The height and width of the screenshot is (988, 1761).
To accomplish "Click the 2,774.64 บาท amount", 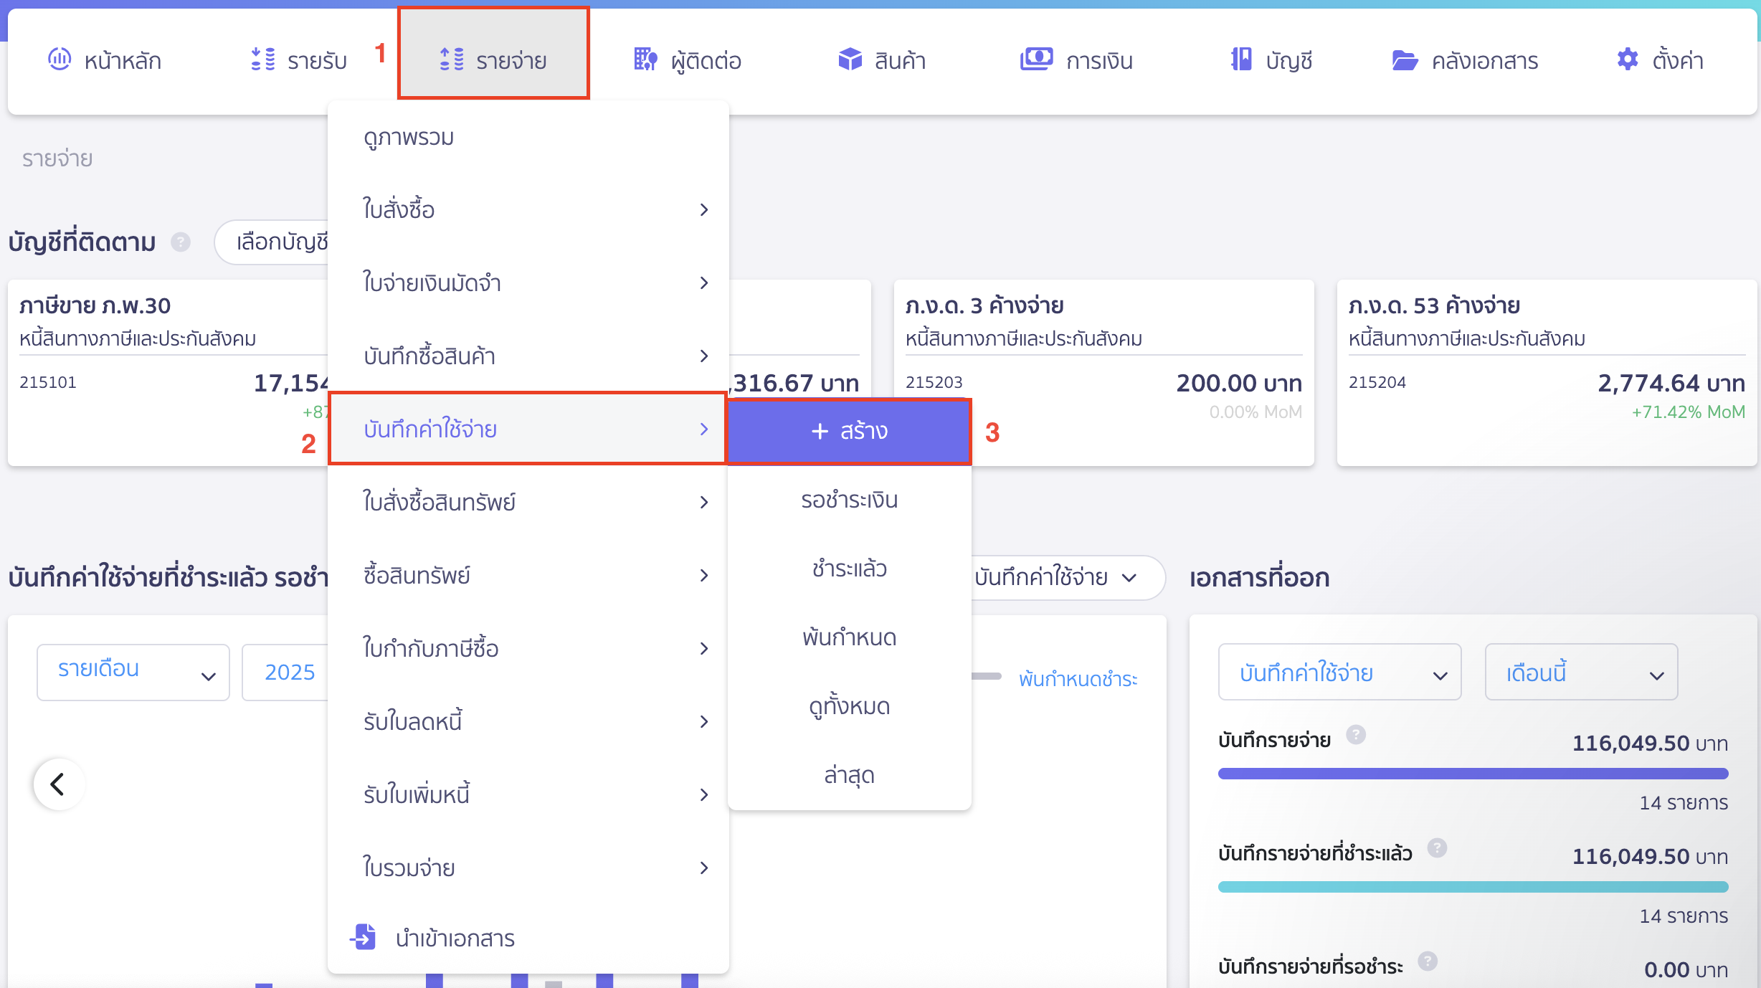I will click(1671, 383).
